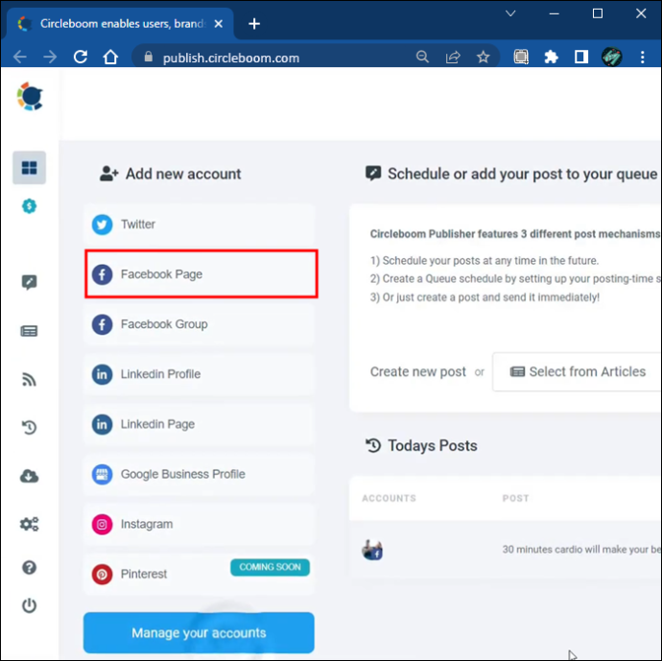This screenshot has height=661, width=662.
Task: Click the Google Business Profile store icon
Action: [x=102, y=474]
